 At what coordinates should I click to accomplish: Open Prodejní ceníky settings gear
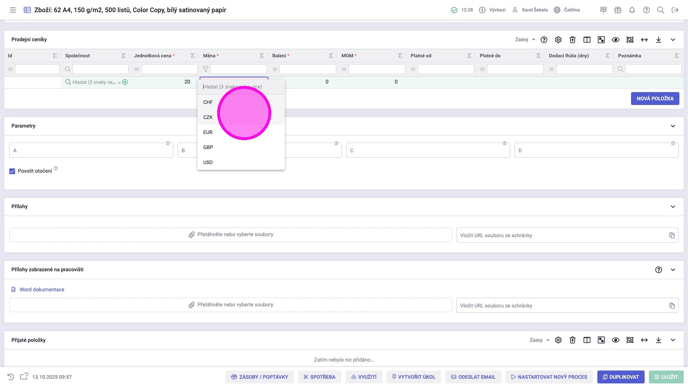click(558, 40)
